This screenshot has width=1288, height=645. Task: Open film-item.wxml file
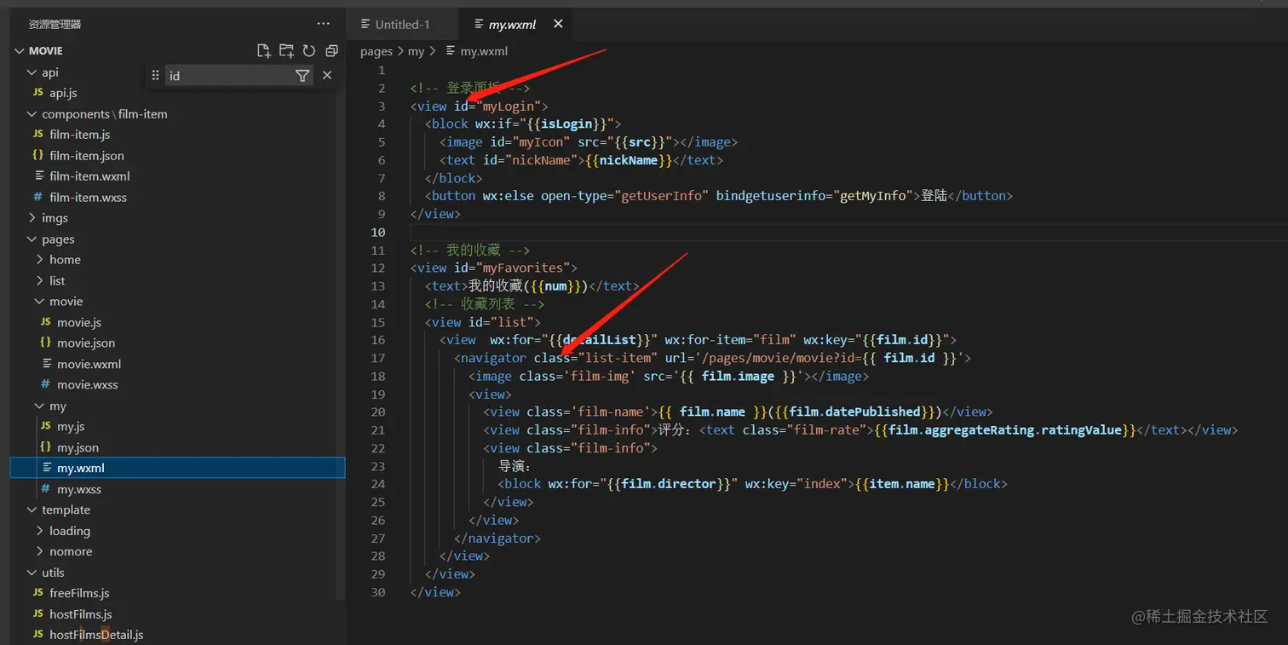(89, 176)
